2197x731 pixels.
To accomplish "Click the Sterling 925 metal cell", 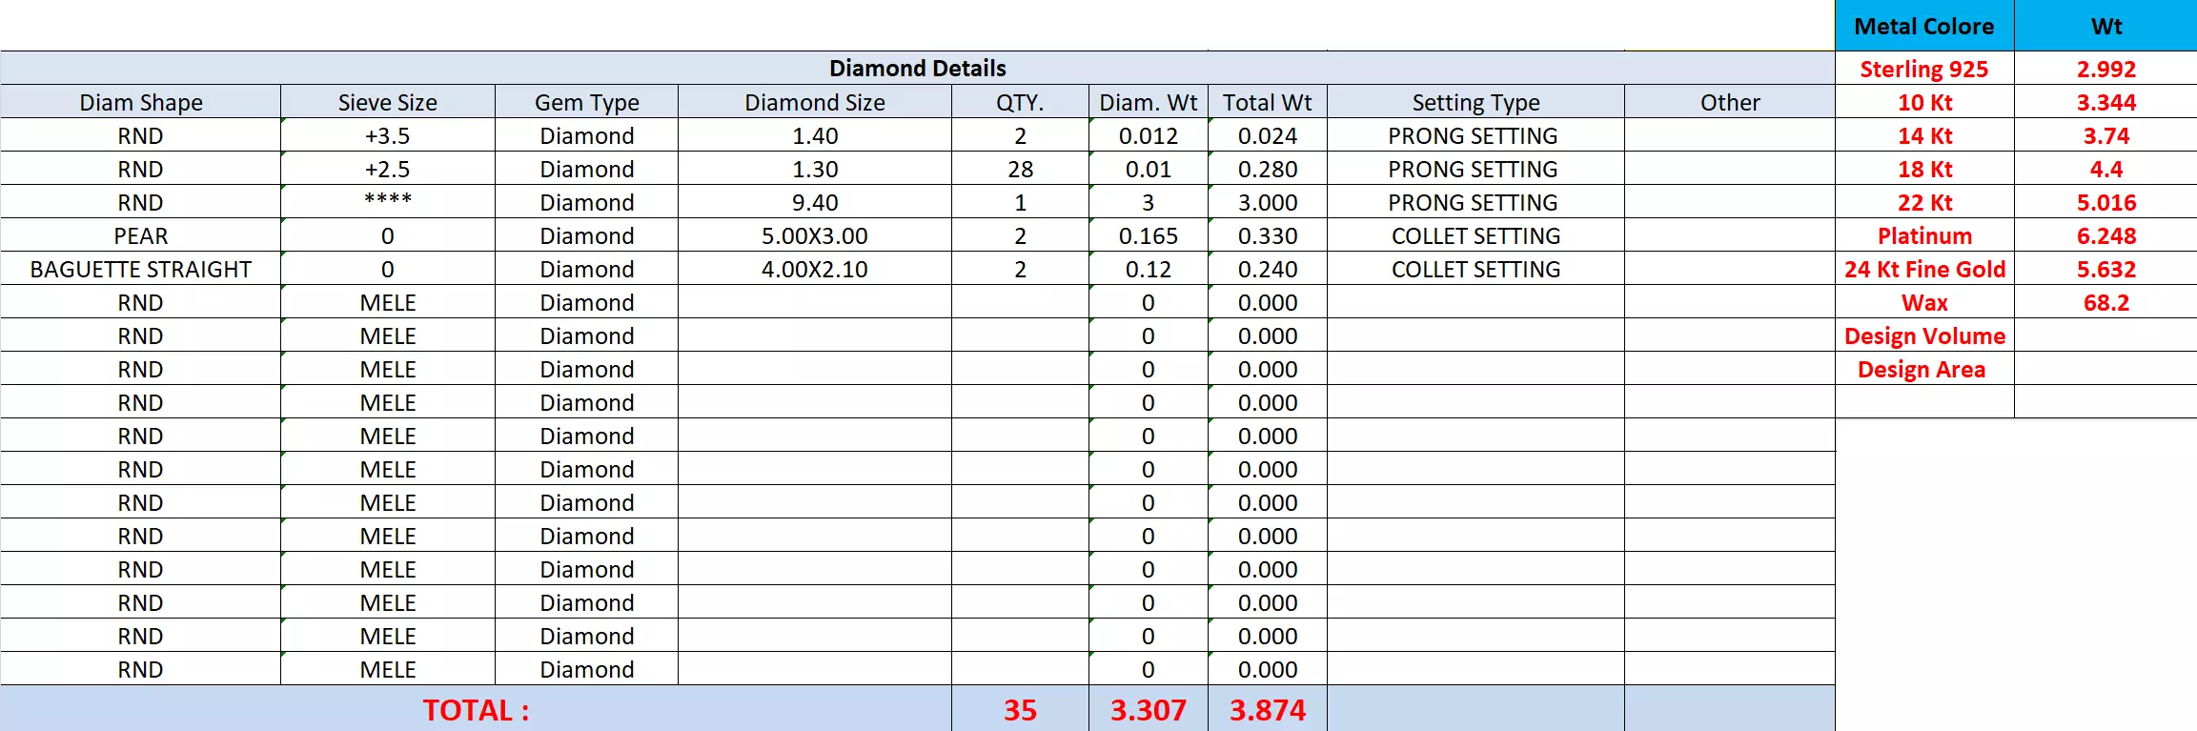I will click(1924, 69).
